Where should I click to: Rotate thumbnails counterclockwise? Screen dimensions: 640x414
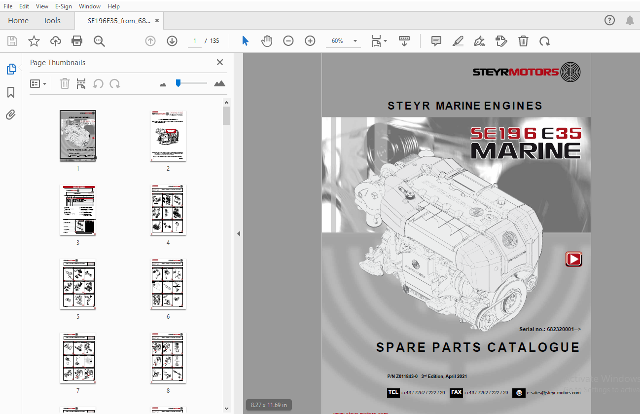tap(98, 84)
